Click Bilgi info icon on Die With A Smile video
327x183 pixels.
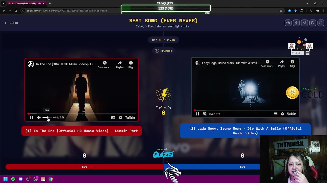point(292,64)
